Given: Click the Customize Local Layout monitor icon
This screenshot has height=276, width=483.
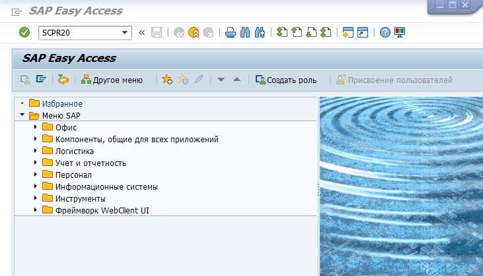Looking at the screenshot, I should point(400,32).
